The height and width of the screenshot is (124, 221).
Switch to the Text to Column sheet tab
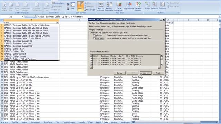(69, 122)
